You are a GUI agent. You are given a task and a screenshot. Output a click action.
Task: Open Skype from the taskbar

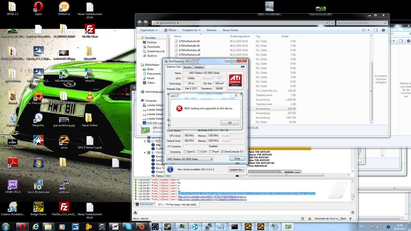[129, 227]
